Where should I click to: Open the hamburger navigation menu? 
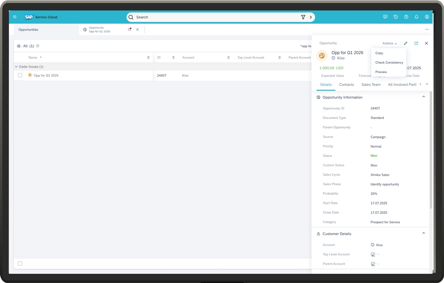click(15, 17)
